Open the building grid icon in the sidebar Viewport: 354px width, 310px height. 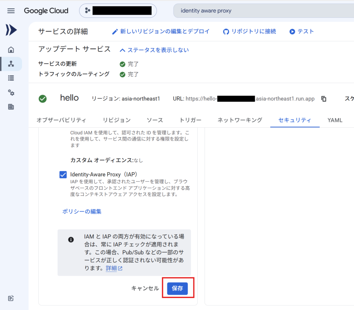pos(11,107)
